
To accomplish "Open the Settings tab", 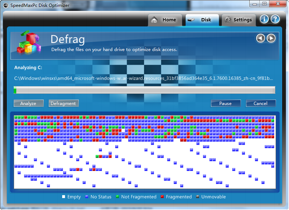I will [239, 20].
